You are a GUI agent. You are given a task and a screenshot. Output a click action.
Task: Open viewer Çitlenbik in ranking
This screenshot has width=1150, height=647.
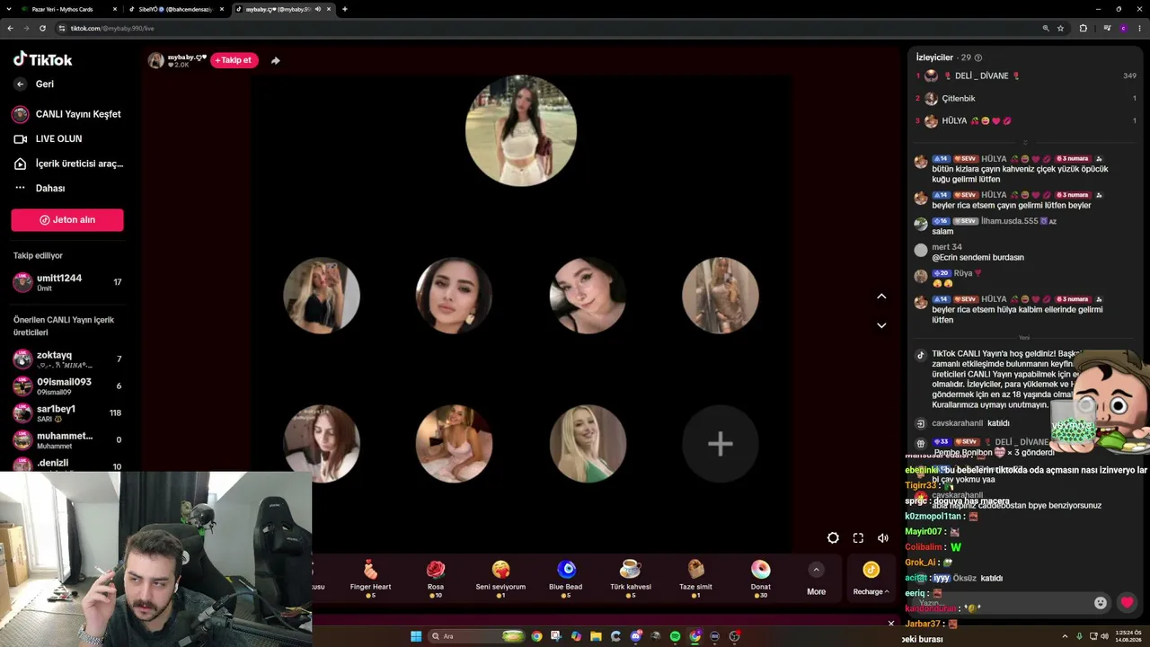[x=1026, y=99]
